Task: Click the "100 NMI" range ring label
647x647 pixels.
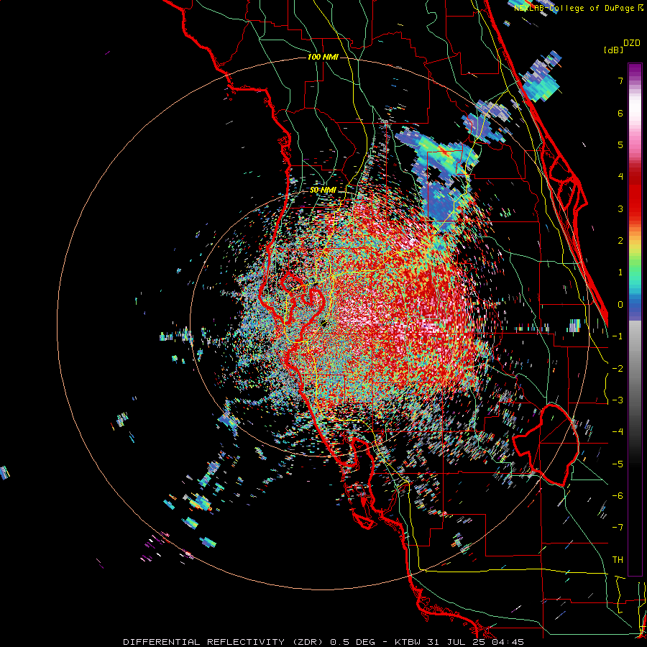Action: click(323, 57)
